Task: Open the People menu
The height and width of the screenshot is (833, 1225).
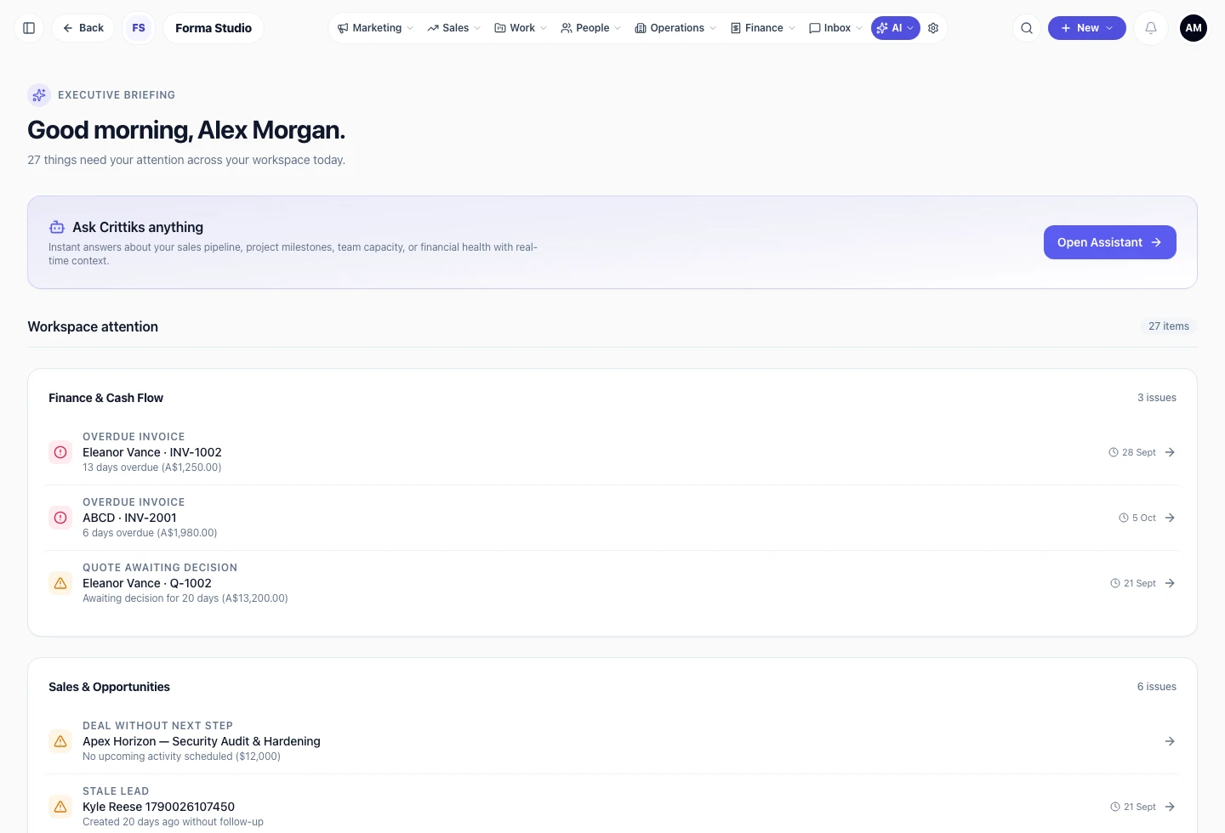Action: pyautogui.click(x=590, y=28)
